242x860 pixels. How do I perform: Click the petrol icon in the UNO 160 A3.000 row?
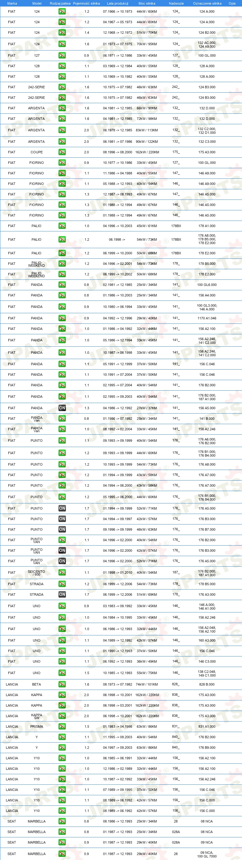point(62,640)
